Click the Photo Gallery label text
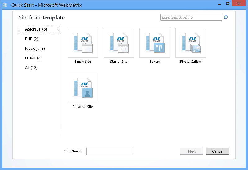The height and width of the screenshot is (170, 248). [191, 62]
